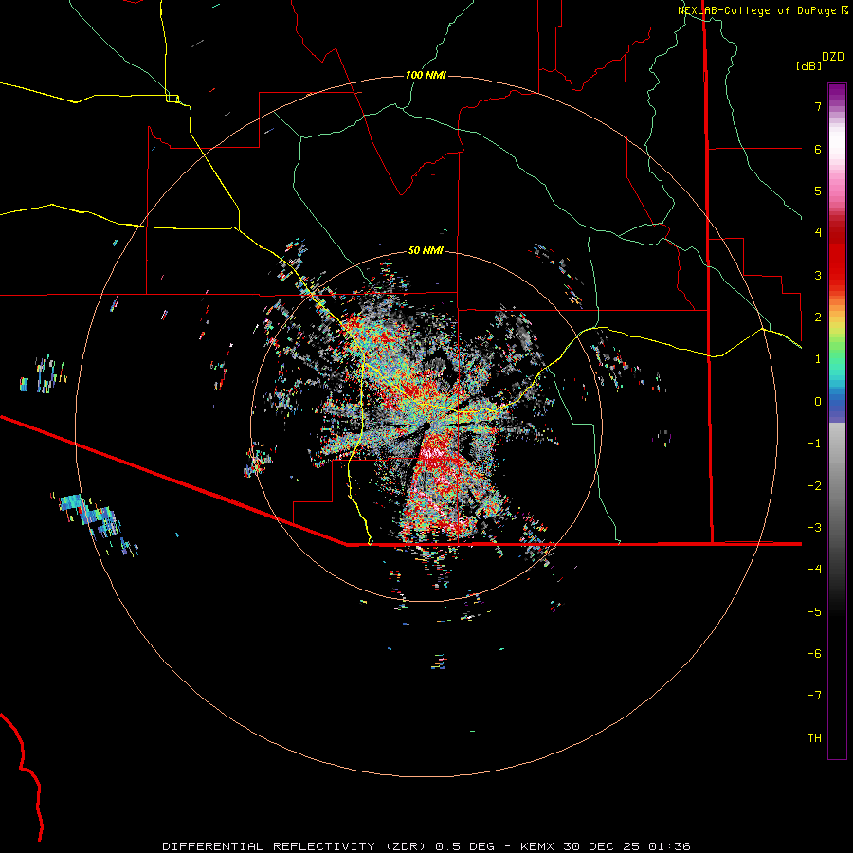Image resolution: width=853 pixels, height=853 pixels.
Task: Click the "1" value on the color scale
Action: [818, 359]
